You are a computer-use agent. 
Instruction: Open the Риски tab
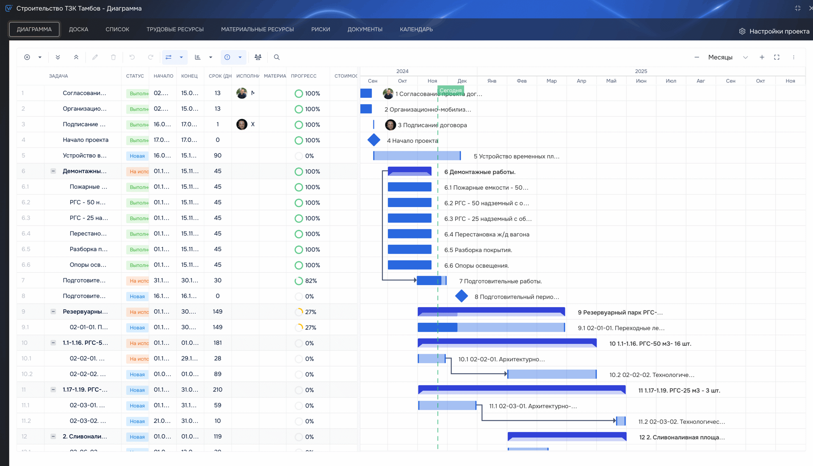point(321,29)
